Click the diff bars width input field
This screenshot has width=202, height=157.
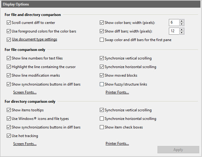coord(174,31)
